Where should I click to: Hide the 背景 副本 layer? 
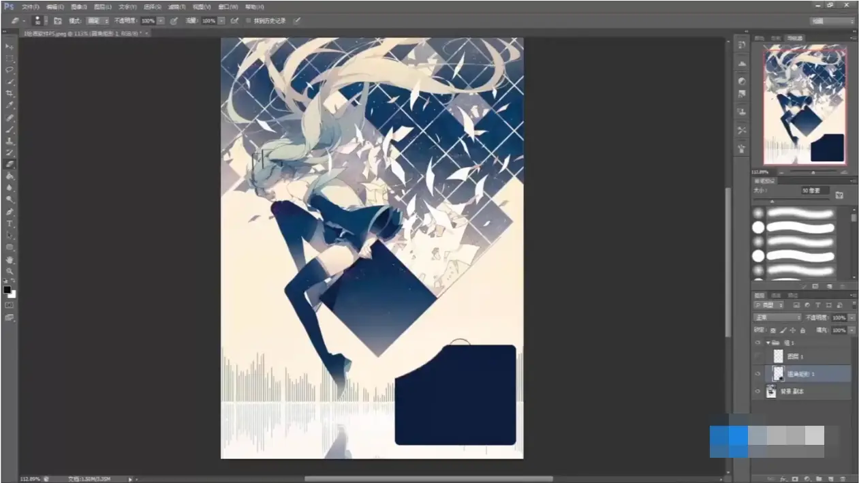click(758, 392)
